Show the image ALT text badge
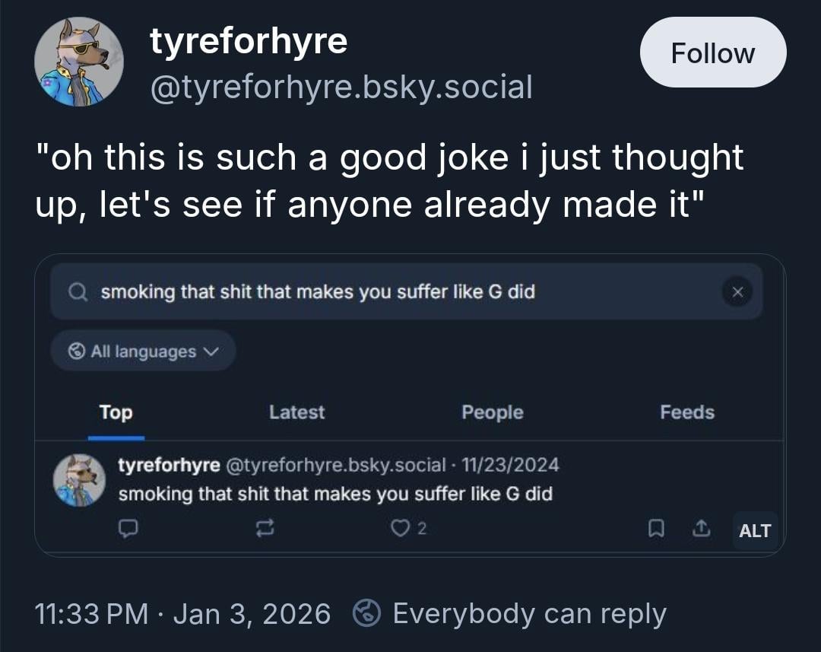The height and width of the screenshot is (652, 821). click(754, 531)
